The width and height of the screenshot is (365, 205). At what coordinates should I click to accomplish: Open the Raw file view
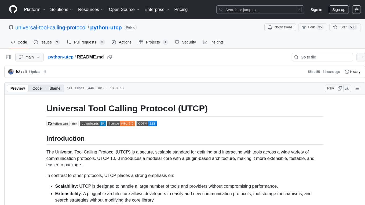pyautogui.click(x=330, y=88)
